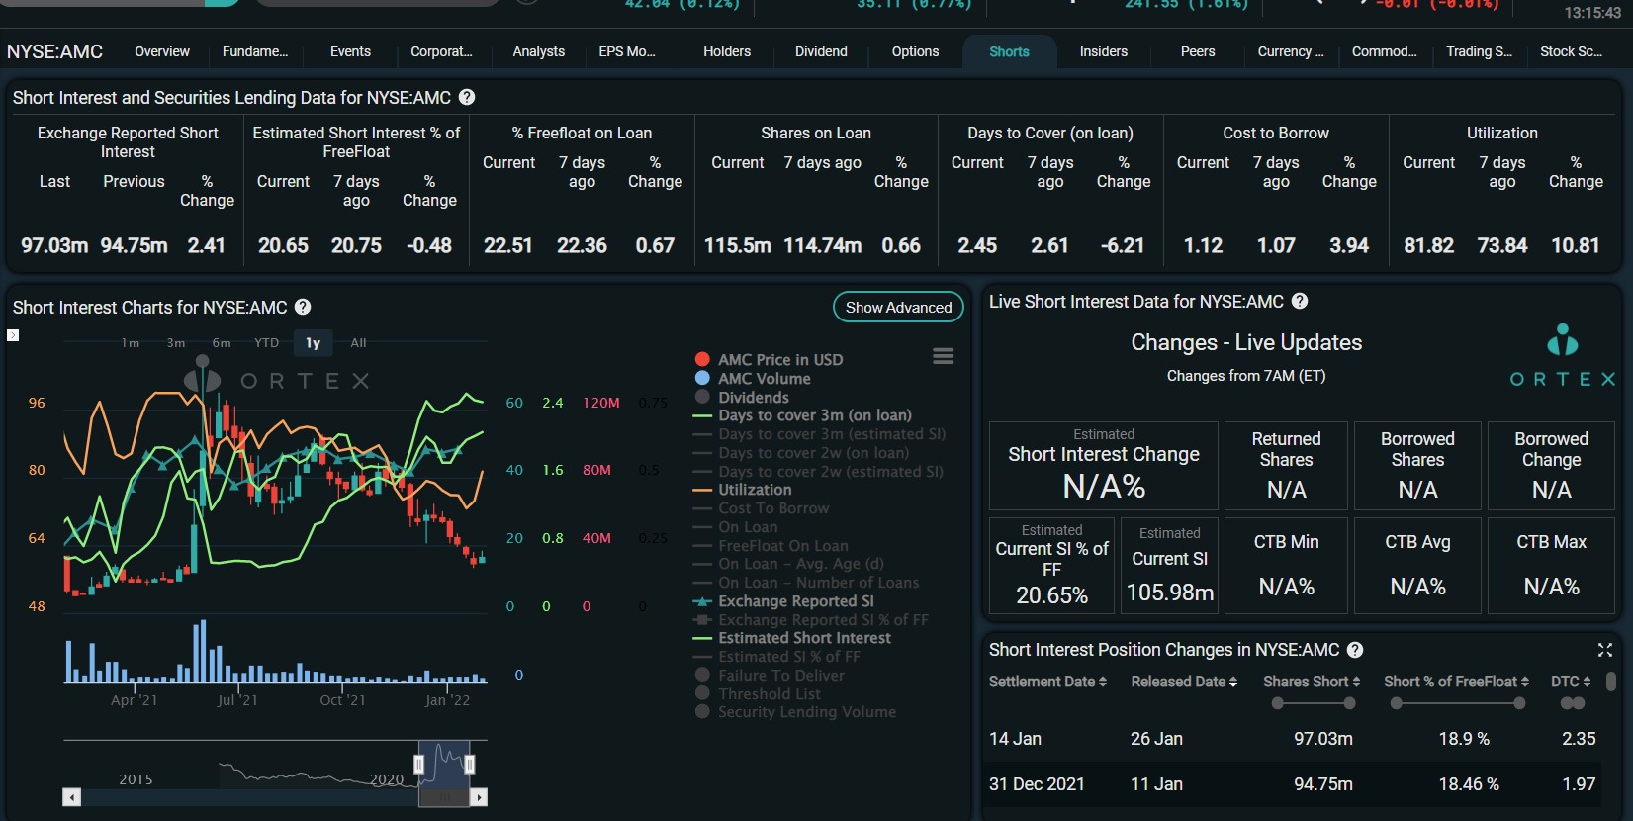
Task: Click minimum handle of Short % of FreeFloat slider
Action: tap(1396, 703)
